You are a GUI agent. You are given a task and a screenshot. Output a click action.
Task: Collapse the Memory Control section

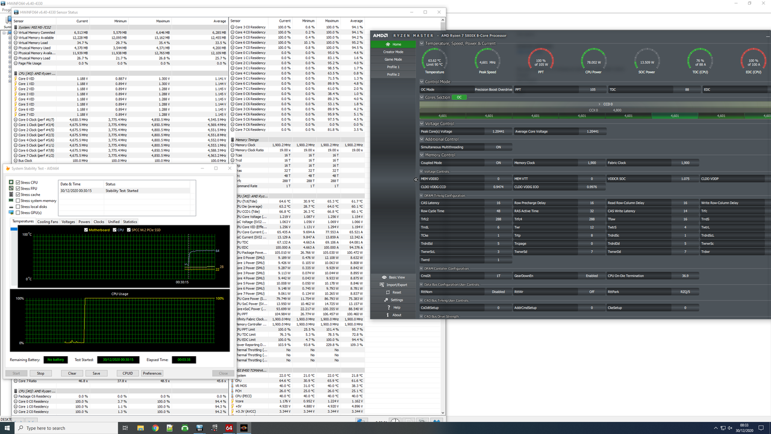tap(422, 155)
